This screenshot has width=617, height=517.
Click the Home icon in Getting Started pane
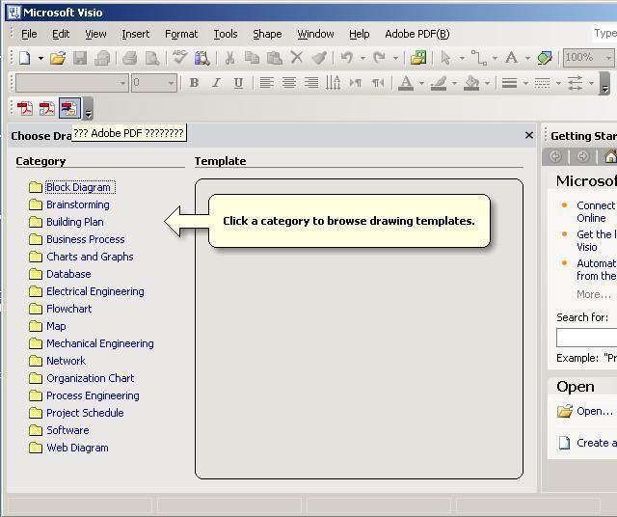(610, 156)
